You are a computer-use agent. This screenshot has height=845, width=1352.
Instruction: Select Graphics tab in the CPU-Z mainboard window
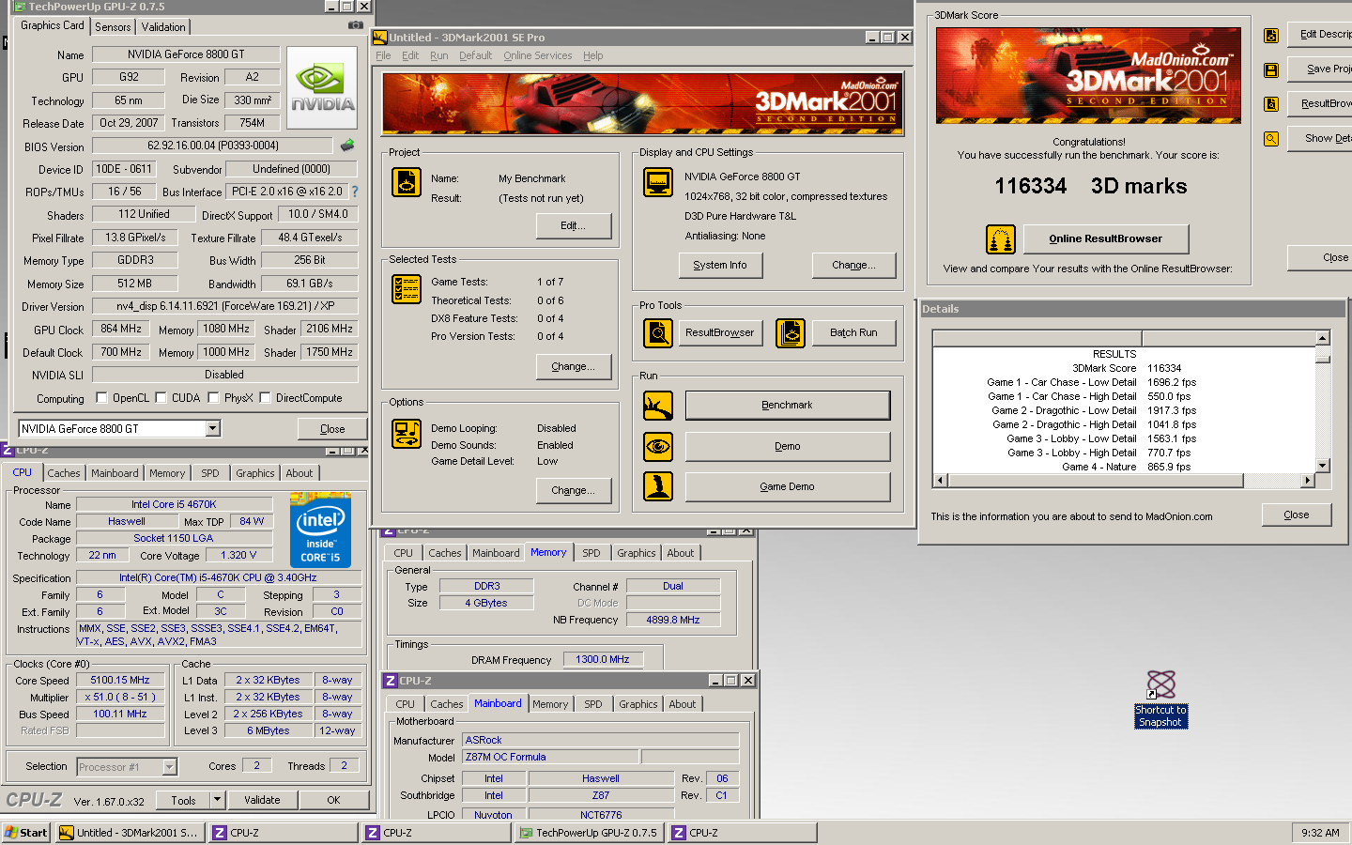(638, 704)
